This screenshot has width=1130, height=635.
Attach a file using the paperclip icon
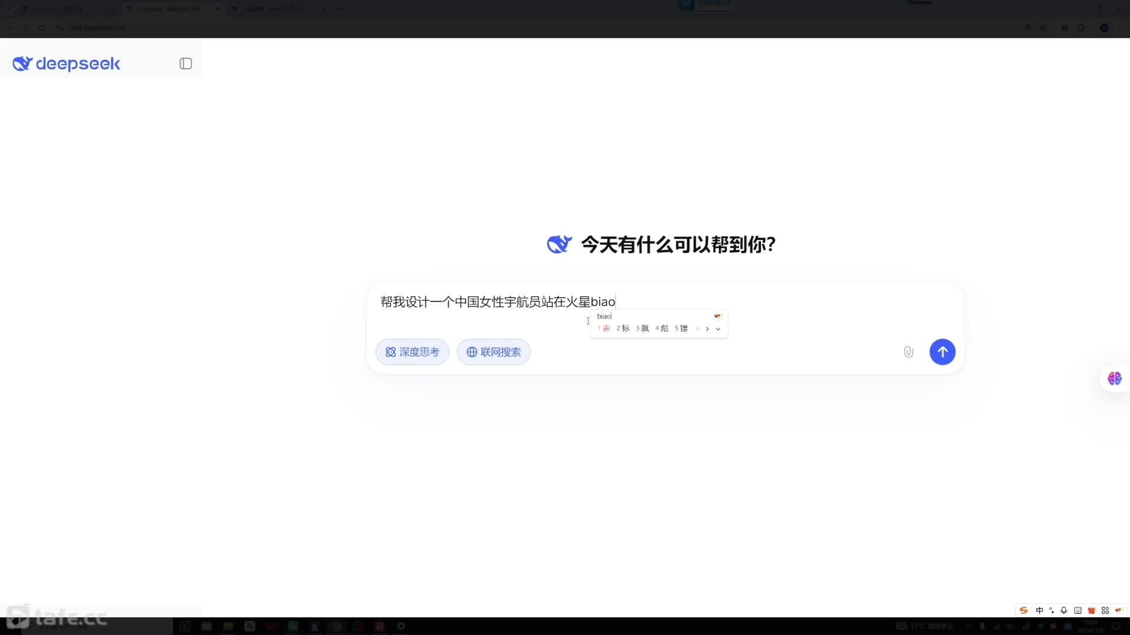click(908, 352)
